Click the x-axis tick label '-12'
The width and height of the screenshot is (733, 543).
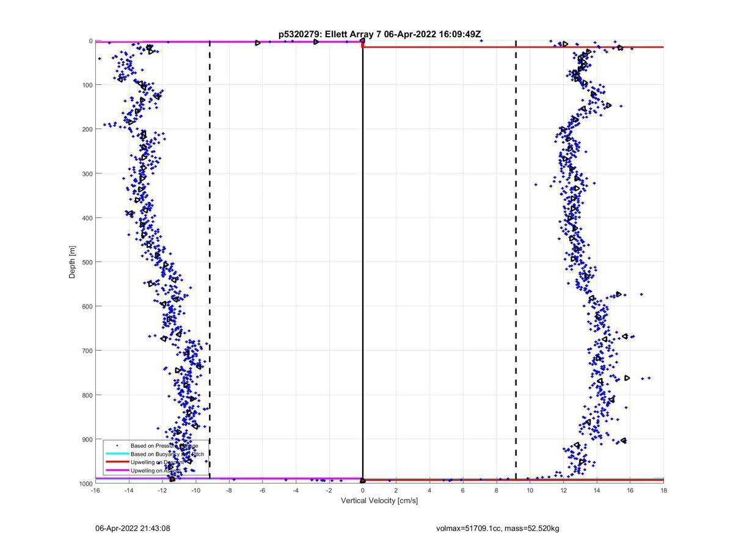(x=162, y=490)
